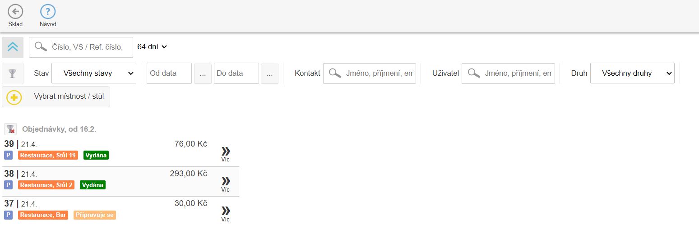Click the Kontakt name search field
Image resolution: width=699 pixels, height=225 pixels.
pos(375,73)
